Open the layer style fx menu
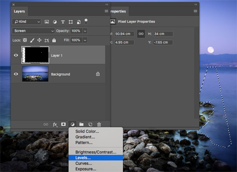Viewport: 237px width, 172px height. [55, 124]
